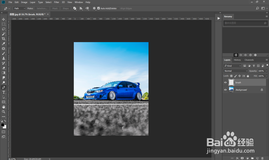The image size is (269, 160).
Task: Click the Mask button
Action: (x=55, y=8)
